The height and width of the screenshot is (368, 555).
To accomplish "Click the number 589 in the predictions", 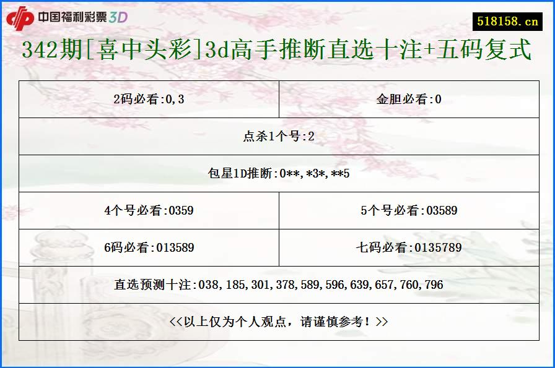I will coord(310,285).
